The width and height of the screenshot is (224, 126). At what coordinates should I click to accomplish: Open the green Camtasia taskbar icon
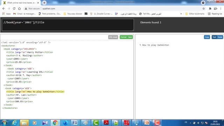(96, 123)
